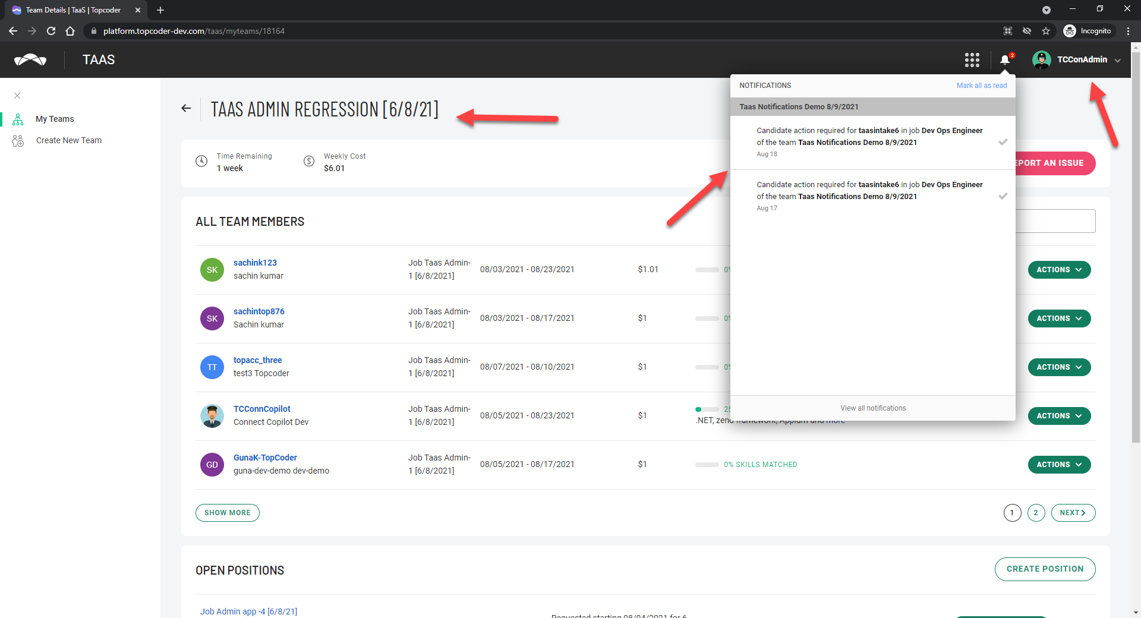
Task: Click TCConnCopilot's profile photo avatar
Action: click(212, 416)
